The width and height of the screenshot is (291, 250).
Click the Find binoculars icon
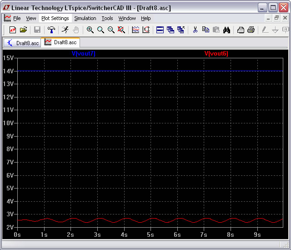pyautogui.click(x=226, y=30)
